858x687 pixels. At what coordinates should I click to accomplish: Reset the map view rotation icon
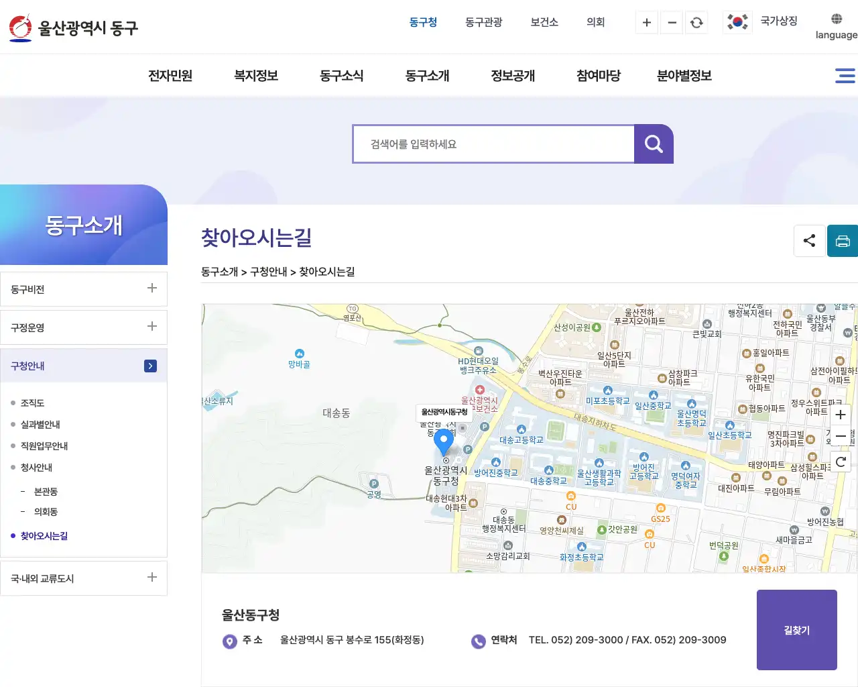click(841, 461)
